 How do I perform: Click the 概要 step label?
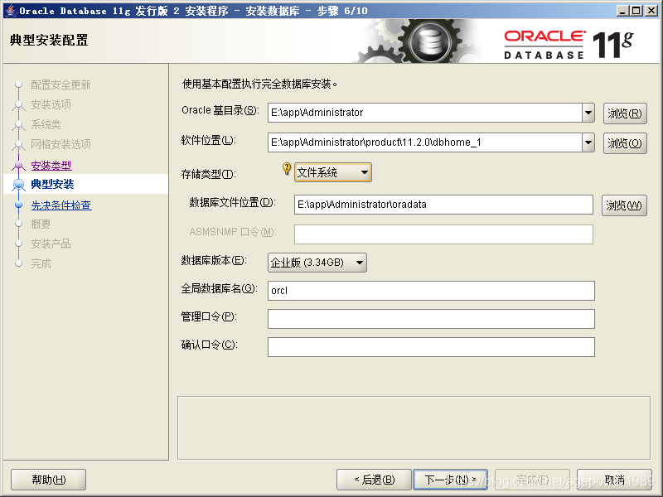pos(41,224)
